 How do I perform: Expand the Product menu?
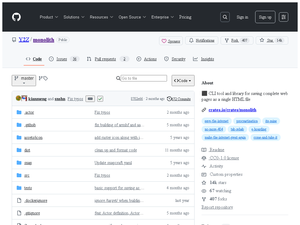coord(49,17)
